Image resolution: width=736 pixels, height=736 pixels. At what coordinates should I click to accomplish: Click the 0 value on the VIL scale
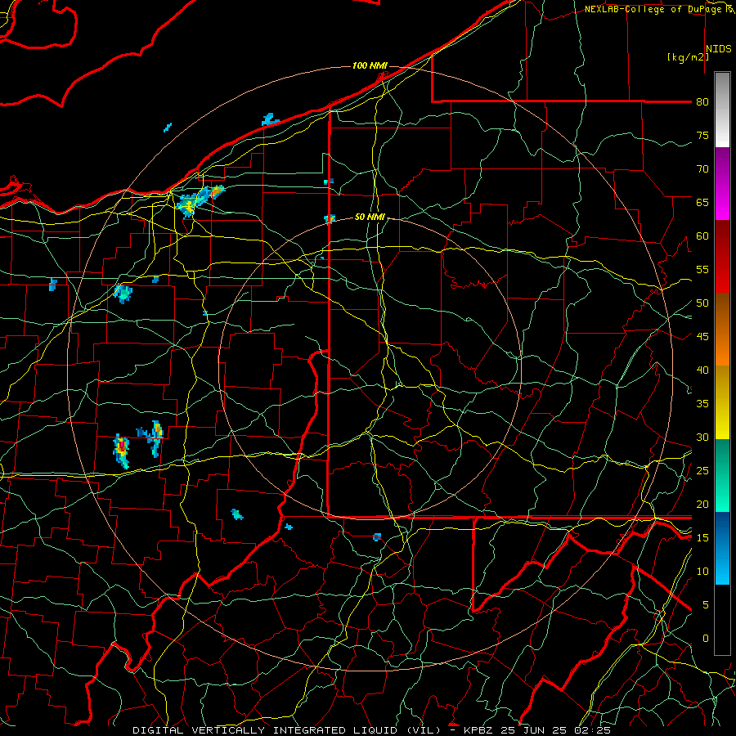[x=706, y=639]
